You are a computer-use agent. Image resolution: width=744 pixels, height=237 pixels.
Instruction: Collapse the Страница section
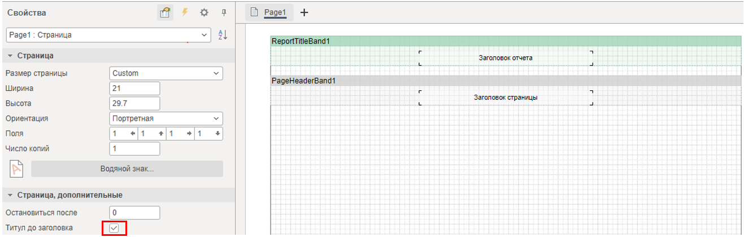tap(10, 56)
